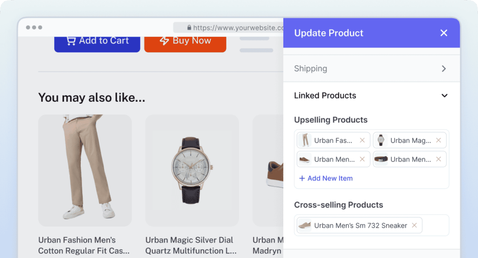Image resolution: width=478 pixels, height=258 pixels.
Task: Expand the Shipping section
Action: 443,69
